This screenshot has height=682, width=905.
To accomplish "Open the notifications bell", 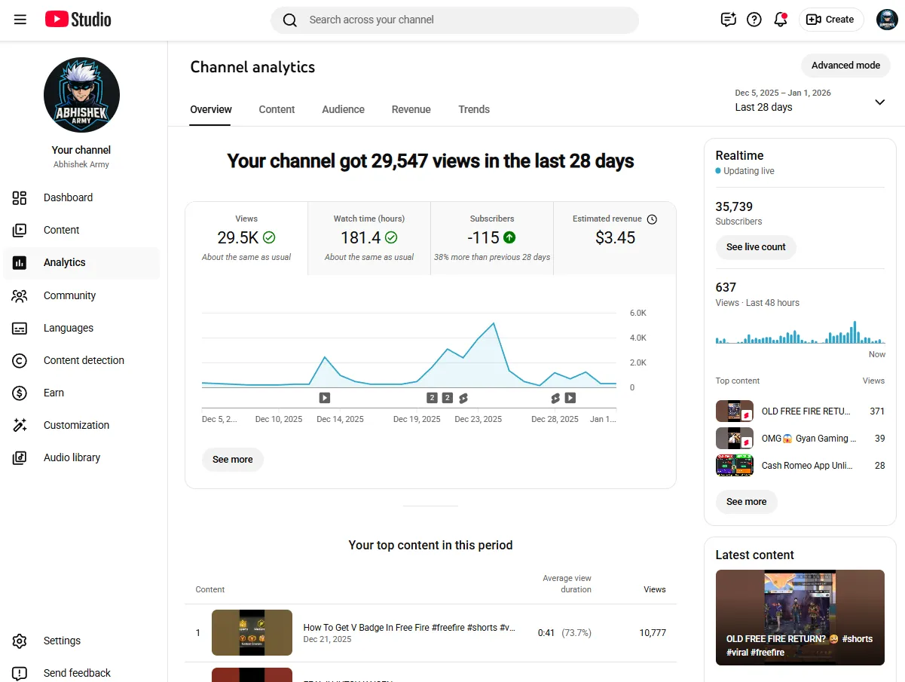I will click(x=781, y=20).
